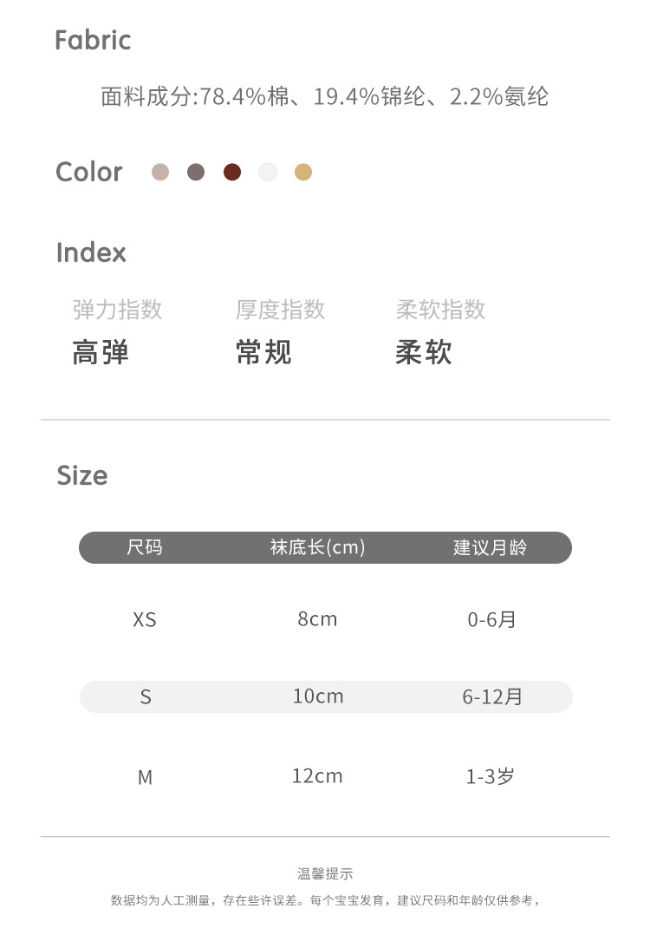Select the beige-pink color swatch
Screen dimensions: 650x941
[160, 172]
